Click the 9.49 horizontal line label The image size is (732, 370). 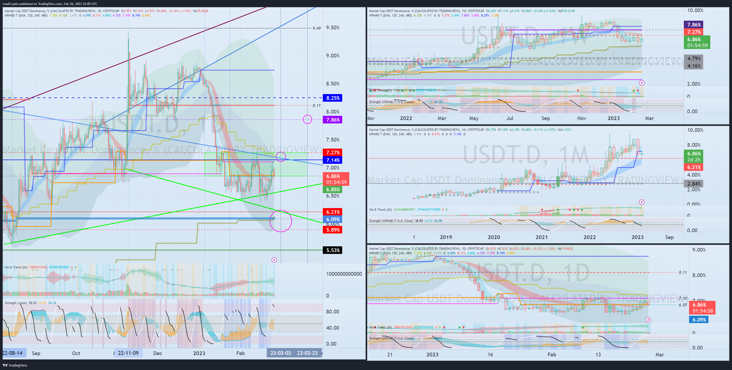317,28
